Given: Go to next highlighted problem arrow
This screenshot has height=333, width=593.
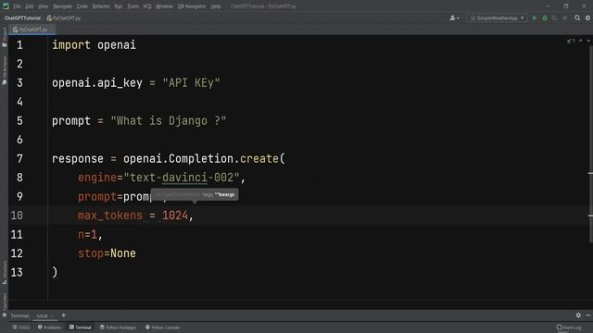Looking at the screenshot, I should 588,41.
